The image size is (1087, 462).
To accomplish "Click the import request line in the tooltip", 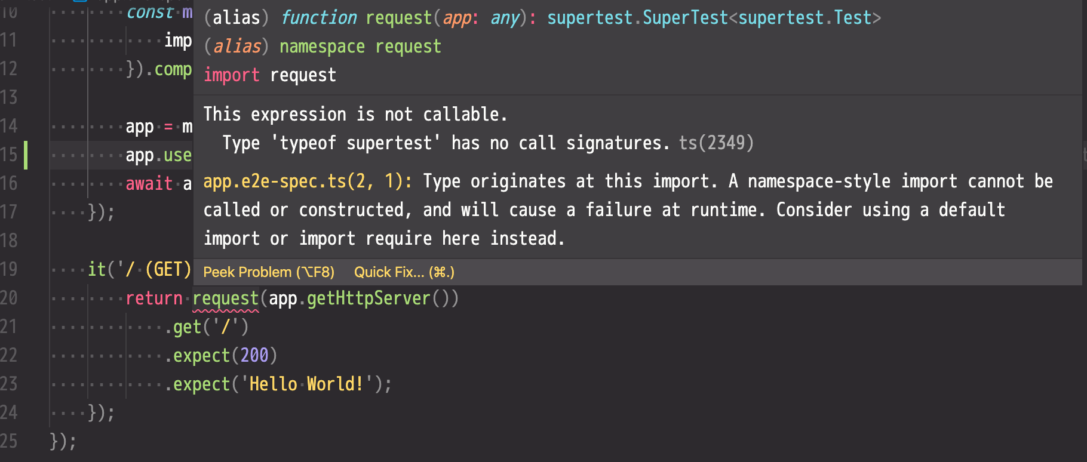I will [x=270, y=75].
